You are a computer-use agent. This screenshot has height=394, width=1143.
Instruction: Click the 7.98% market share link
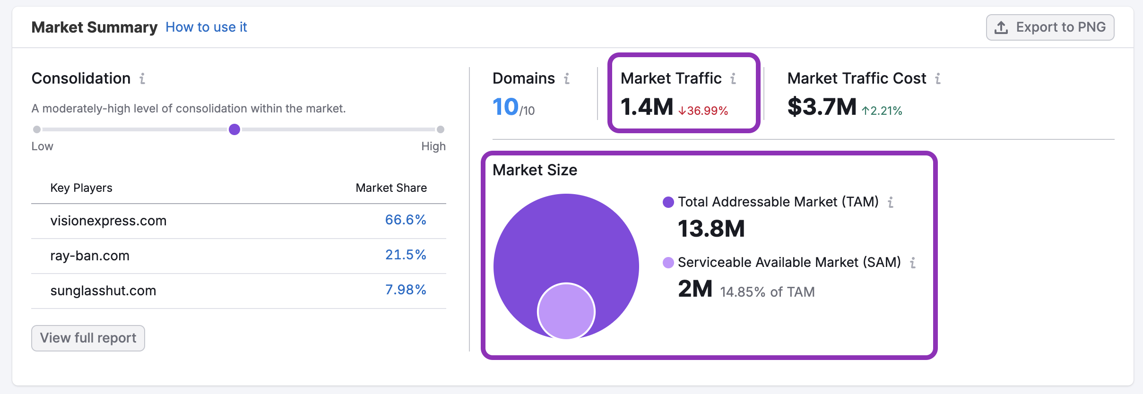(406, 290)
